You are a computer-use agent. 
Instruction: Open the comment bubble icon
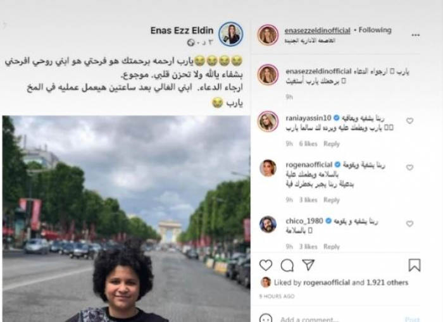coord(287,265)
